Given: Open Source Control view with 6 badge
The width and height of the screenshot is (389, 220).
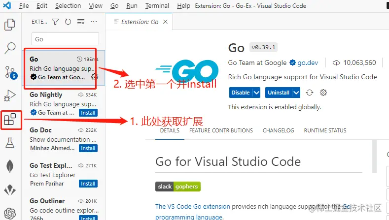Looking at the screenshot, I should pos(11,72).
